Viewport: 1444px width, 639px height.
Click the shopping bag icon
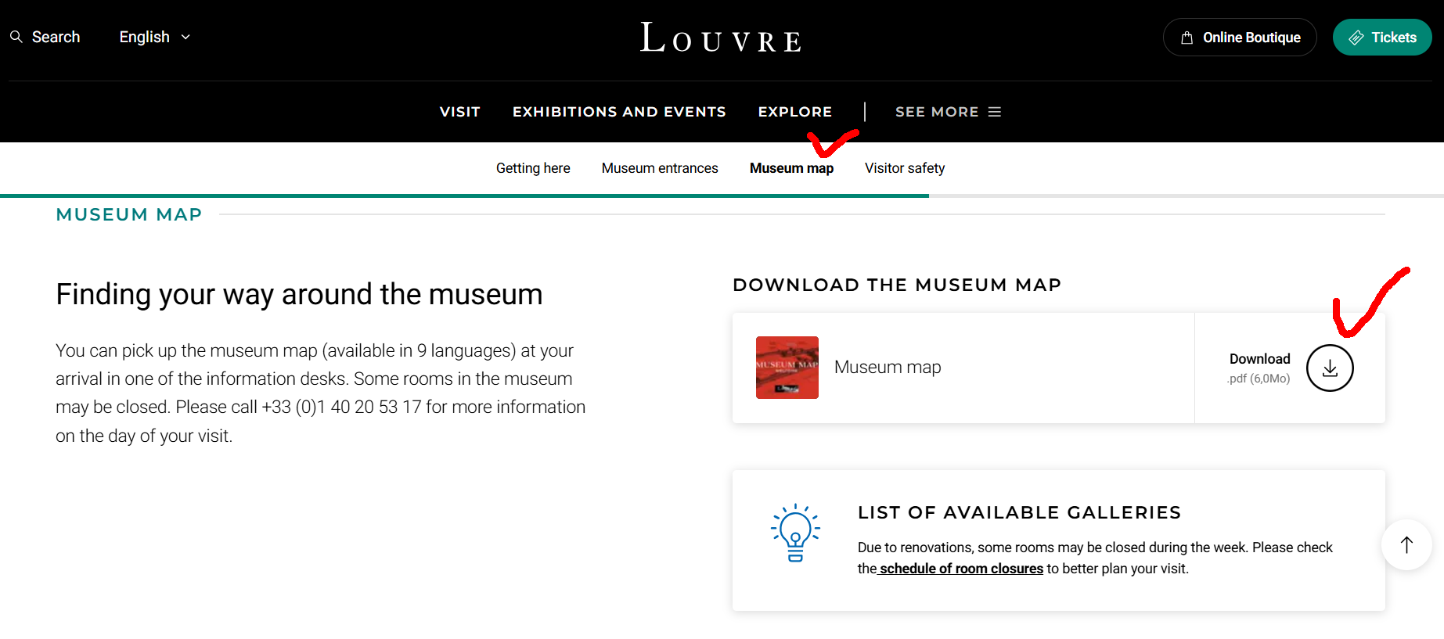coord(1187,38)
